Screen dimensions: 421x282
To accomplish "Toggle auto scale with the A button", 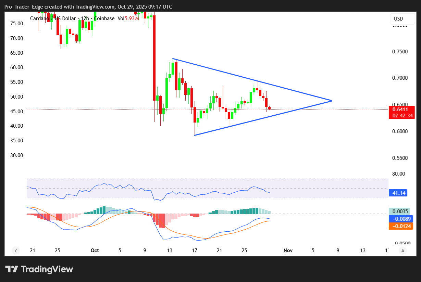I will [x=403, y=251].
